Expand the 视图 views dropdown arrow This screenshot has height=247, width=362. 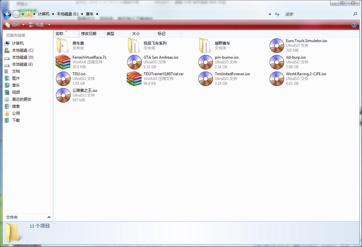49,25
